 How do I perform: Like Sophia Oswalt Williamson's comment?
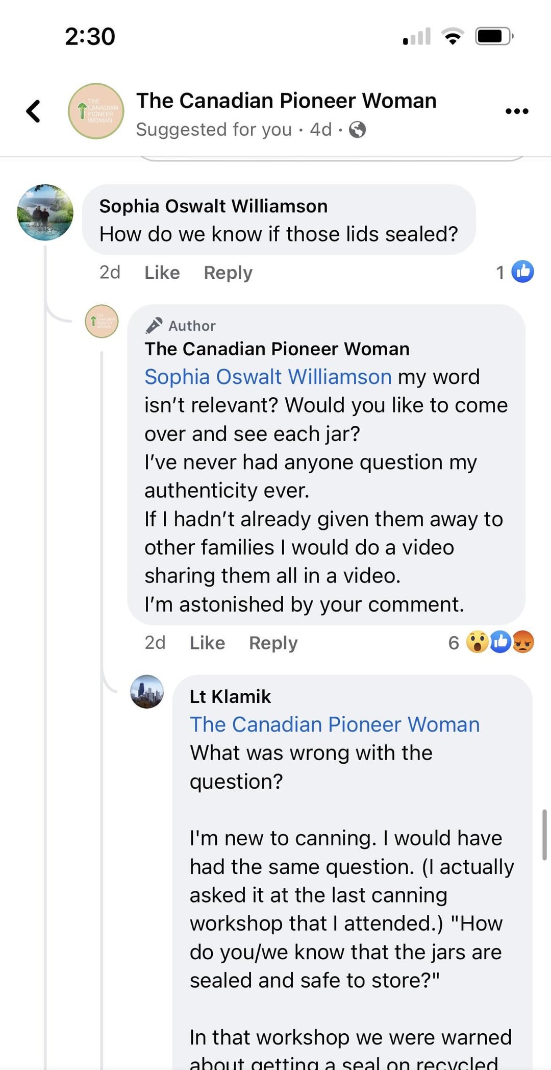click(162, 273)
